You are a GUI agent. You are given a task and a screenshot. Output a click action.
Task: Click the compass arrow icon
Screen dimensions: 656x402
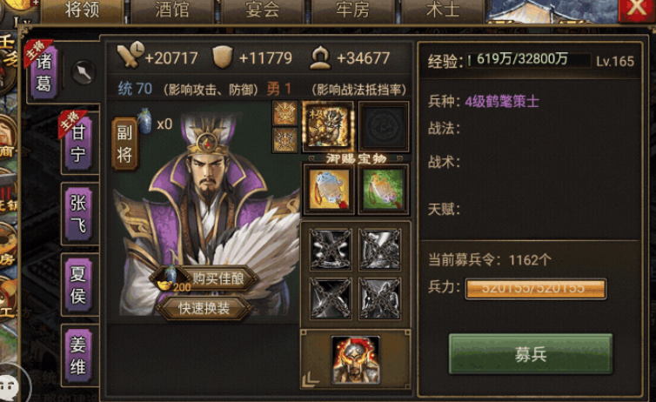click(x=84, y=72)
